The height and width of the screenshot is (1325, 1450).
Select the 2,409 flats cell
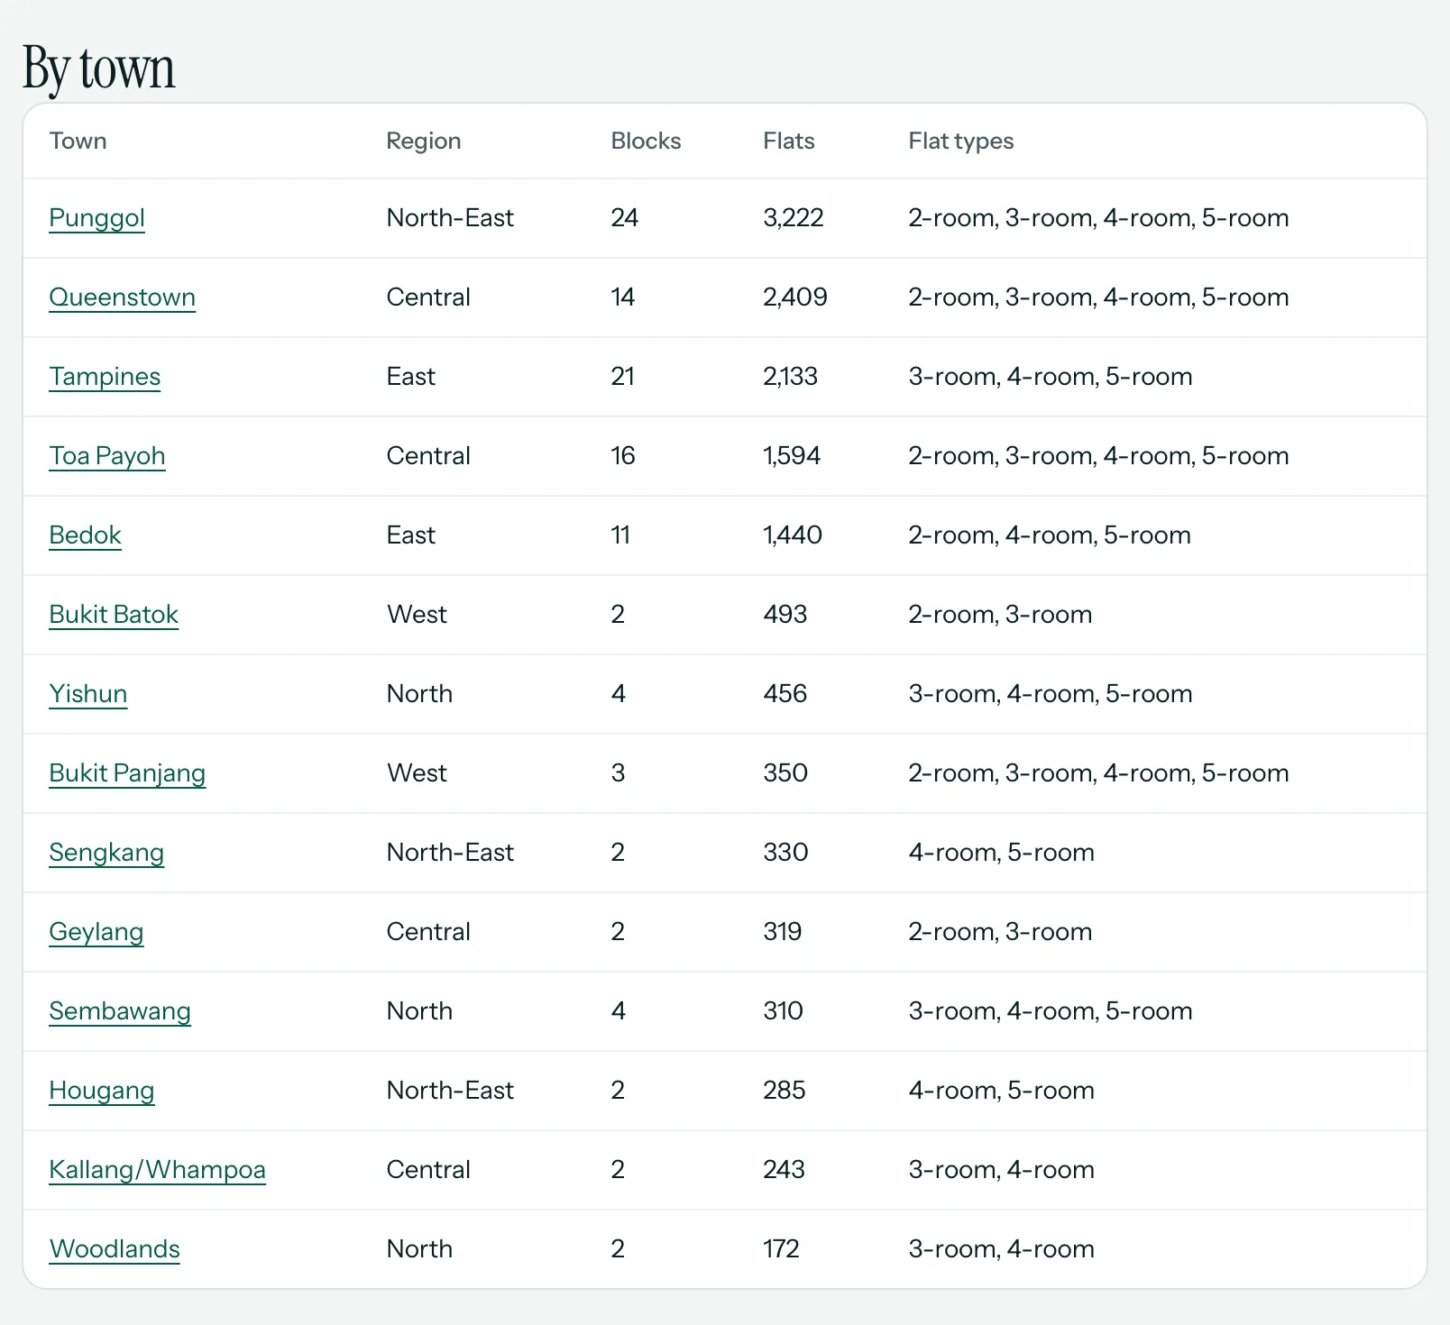[x=795, y=297]
